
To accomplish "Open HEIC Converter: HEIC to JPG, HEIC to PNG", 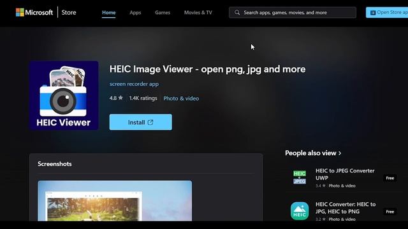I will point(346,208).
